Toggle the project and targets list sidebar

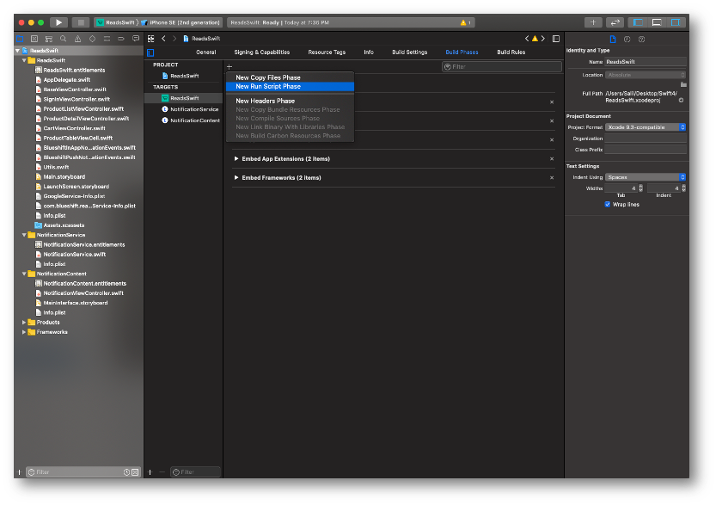(150, 52)
